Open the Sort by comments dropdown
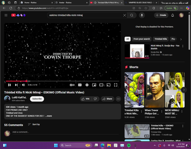This screenshot has height=149, width=191. tap(34, 125)
